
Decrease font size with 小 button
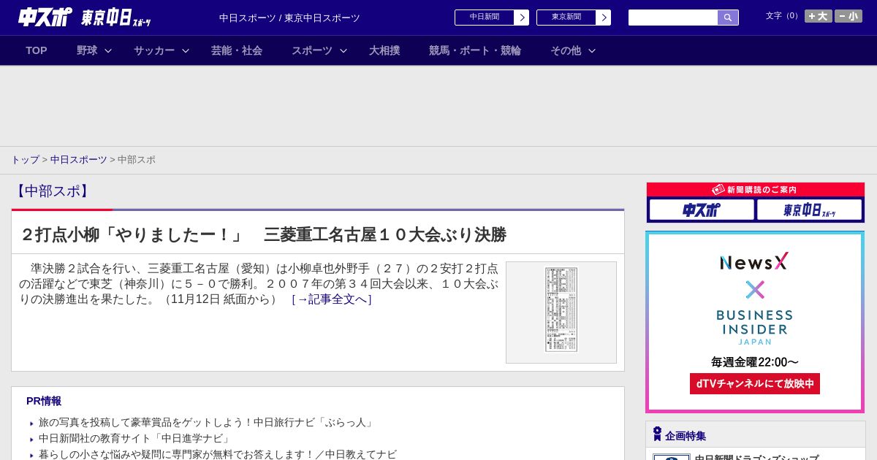(848, 16)
